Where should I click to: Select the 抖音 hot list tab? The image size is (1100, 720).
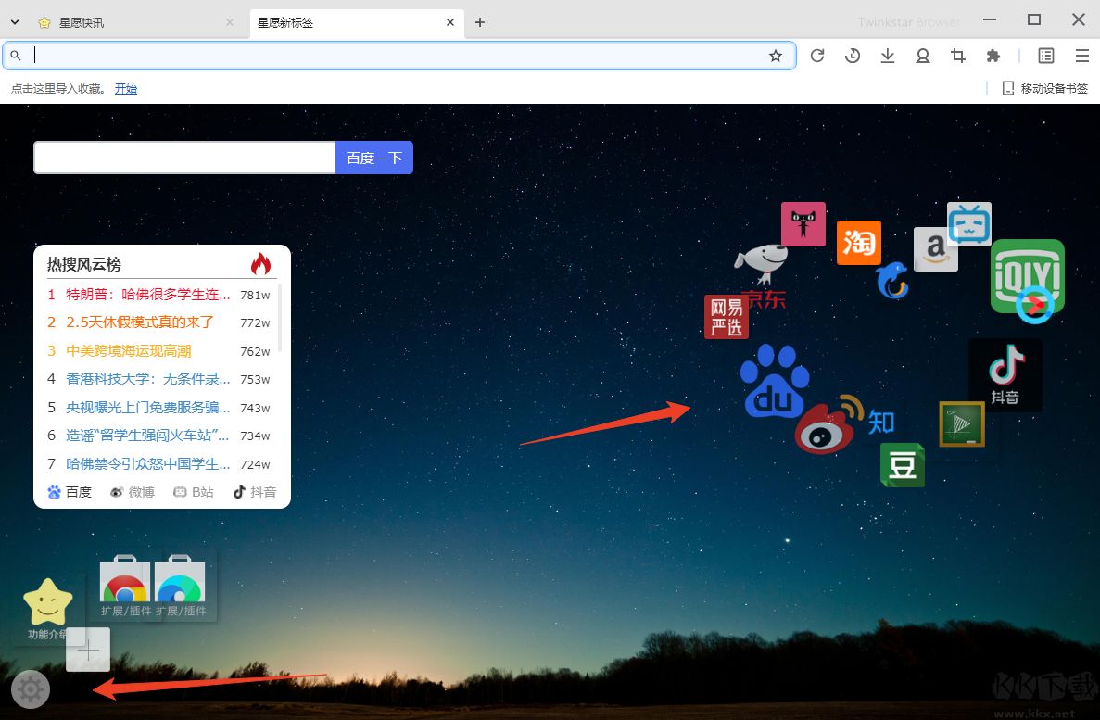[255, 492]
